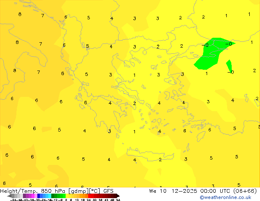
Task: Pick the cyan swatch in the temperature scale
Action: 50,196
